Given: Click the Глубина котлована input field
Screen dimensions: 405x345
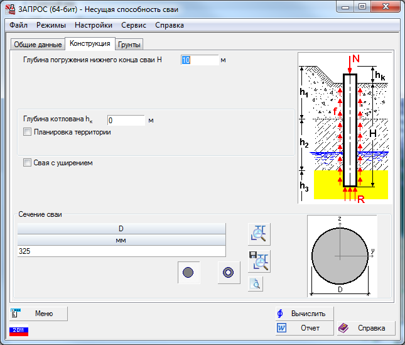Looking at the screenshot, I should coord(126,121).
